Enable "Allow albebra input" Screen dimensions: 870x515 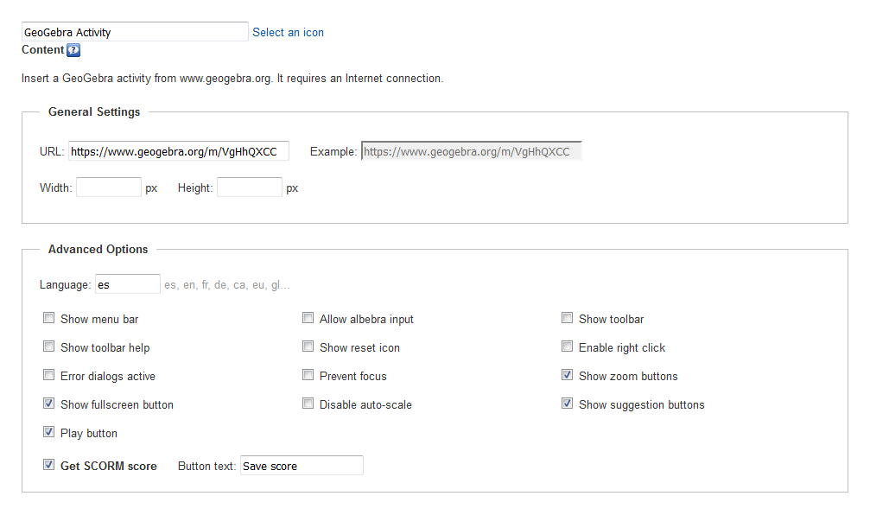[308, 317]
